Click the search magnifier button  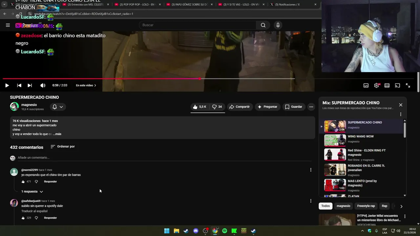(263, 25)
